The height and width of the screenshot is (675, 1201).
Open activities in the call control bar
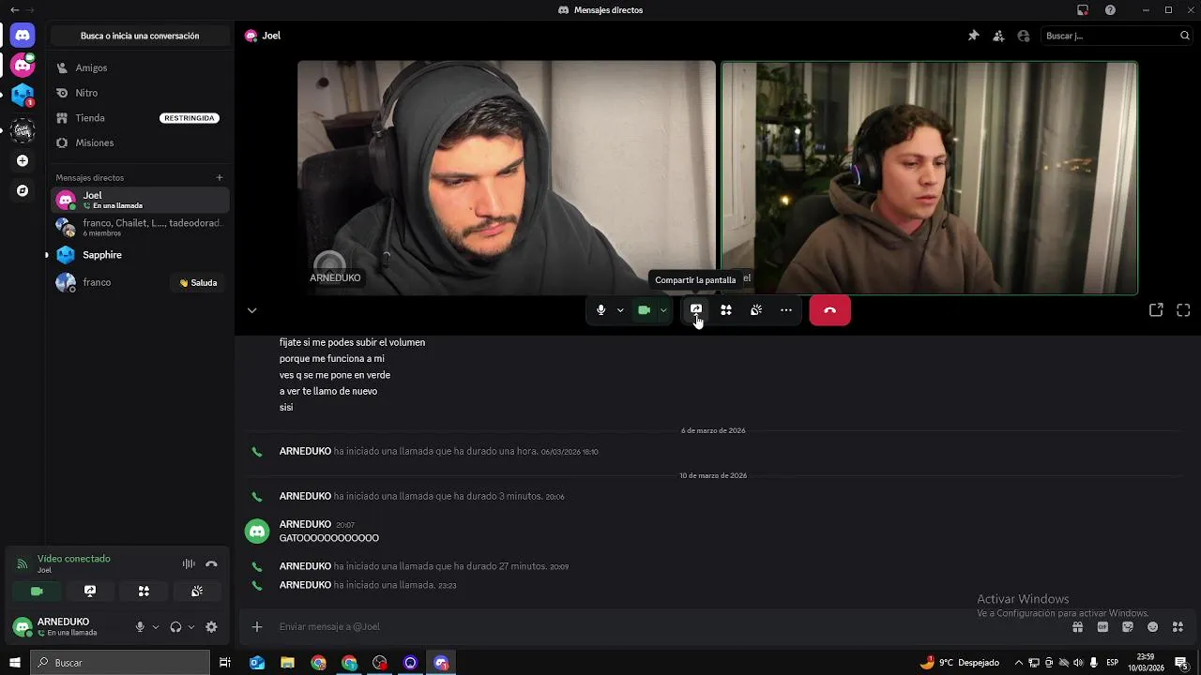(x=726, y=310)
